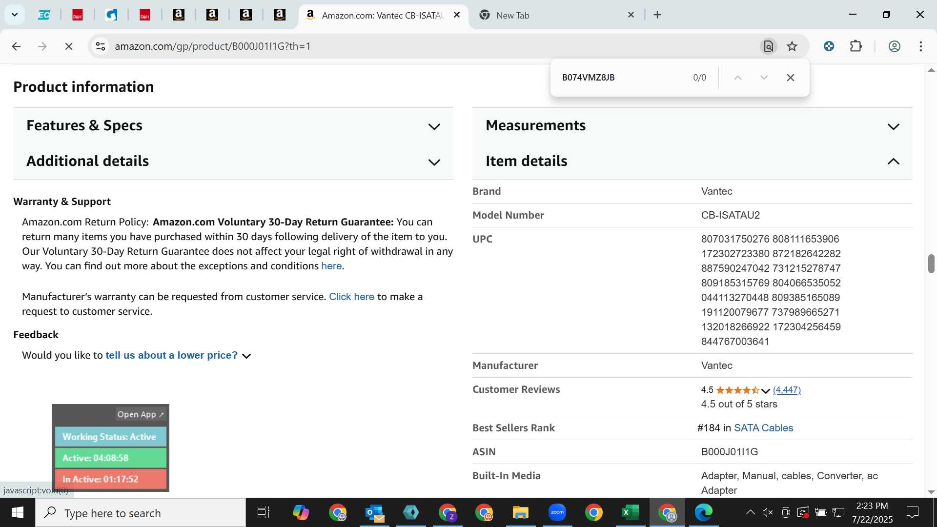Open File Explorer from the taskbar
The height and width of the screenshot is (527, 937).
pos(520,513)
